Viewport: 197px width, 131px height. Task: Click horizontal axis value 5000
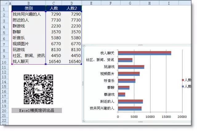pos(134,117)
